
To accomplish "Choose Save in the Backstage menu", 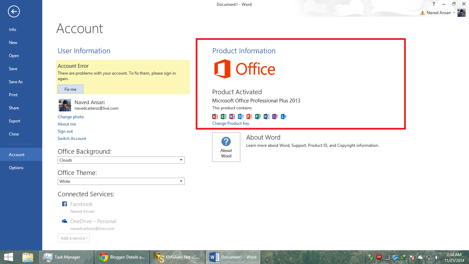I will click(x=21, y=69).
